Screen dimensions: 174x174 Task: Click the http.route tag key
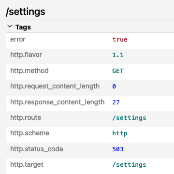point(26,117)
